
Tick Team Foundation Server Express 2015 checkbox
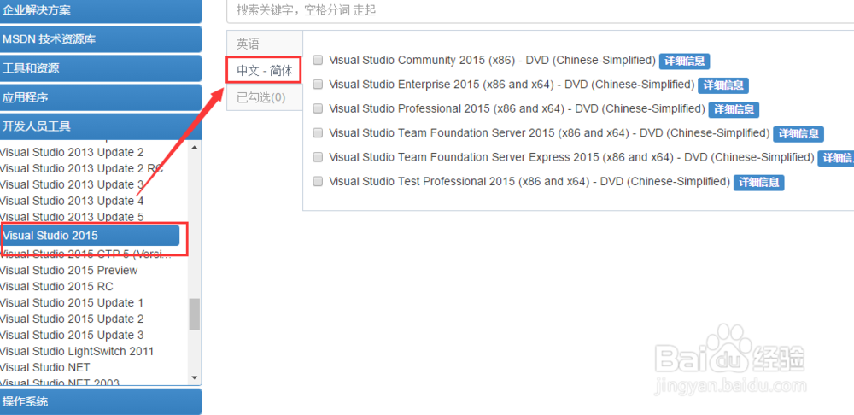[318, 157]
